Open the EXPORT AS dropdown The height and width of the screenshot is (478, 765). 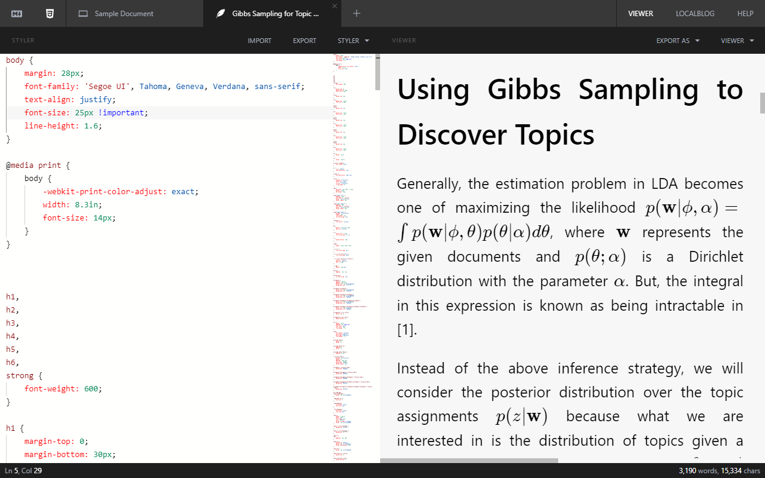(x=678, y=41)
